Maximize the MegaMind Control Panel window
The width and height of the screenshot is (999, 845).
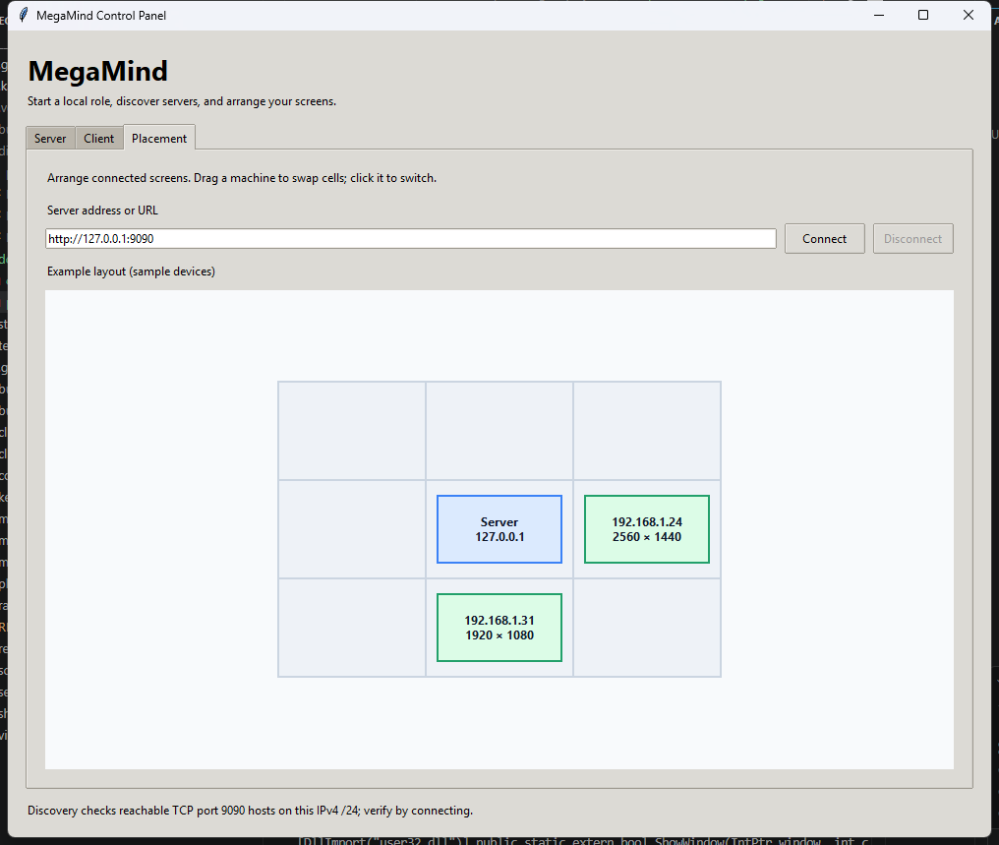pyautogui.click(x=923, y=16)
